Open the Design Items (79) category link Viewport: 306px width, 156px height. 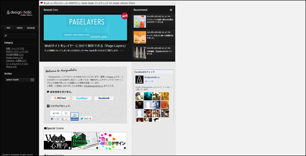(15, 58)
